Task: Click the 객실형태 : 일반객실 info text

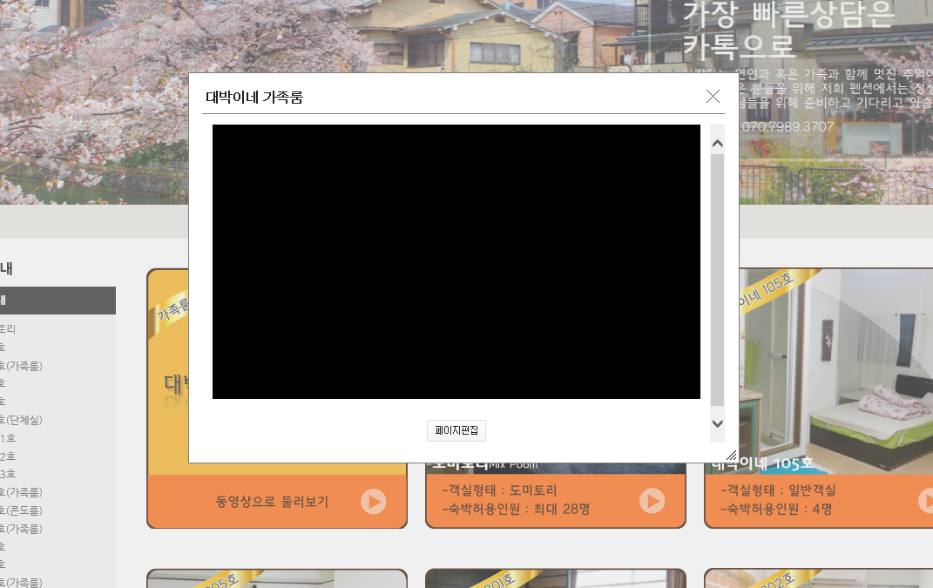Action: point(778,490)
